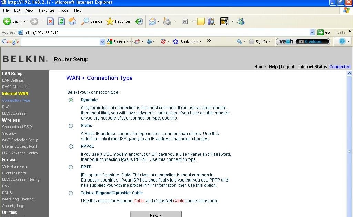Click the veoh videos toolbar button

tap(303, 42)
